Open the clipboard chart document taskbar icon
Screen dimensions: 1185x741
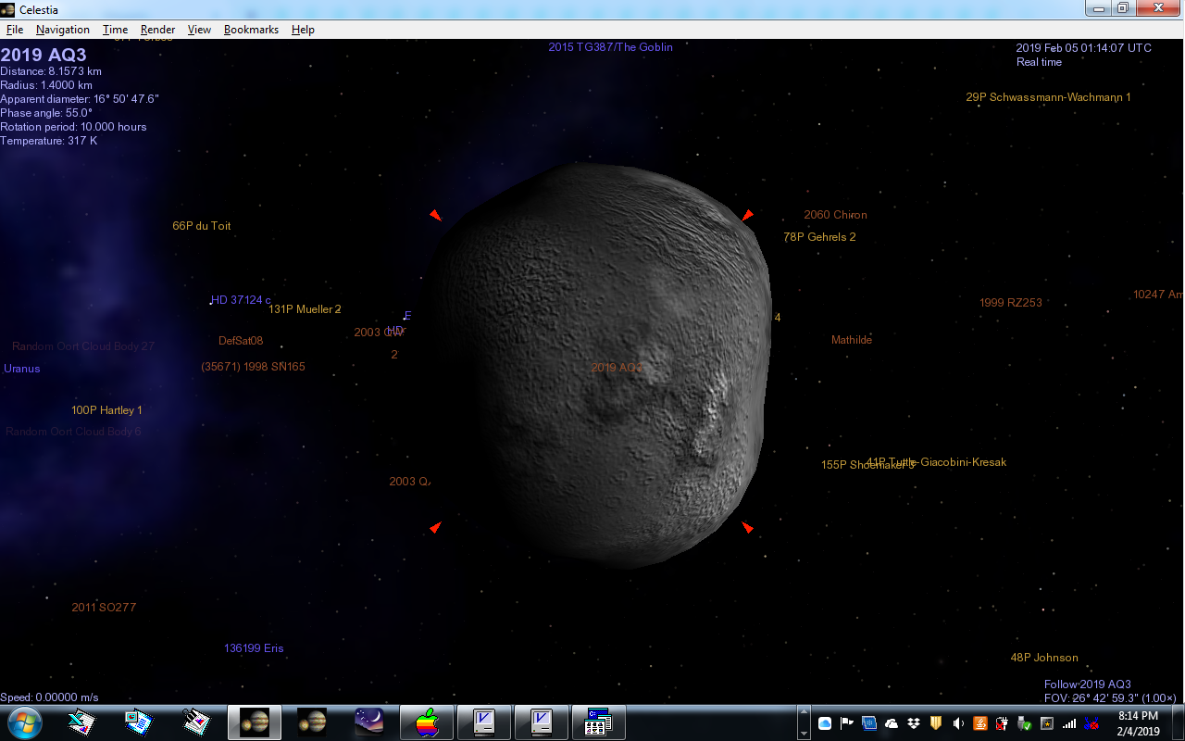click(x=197, y=722)
